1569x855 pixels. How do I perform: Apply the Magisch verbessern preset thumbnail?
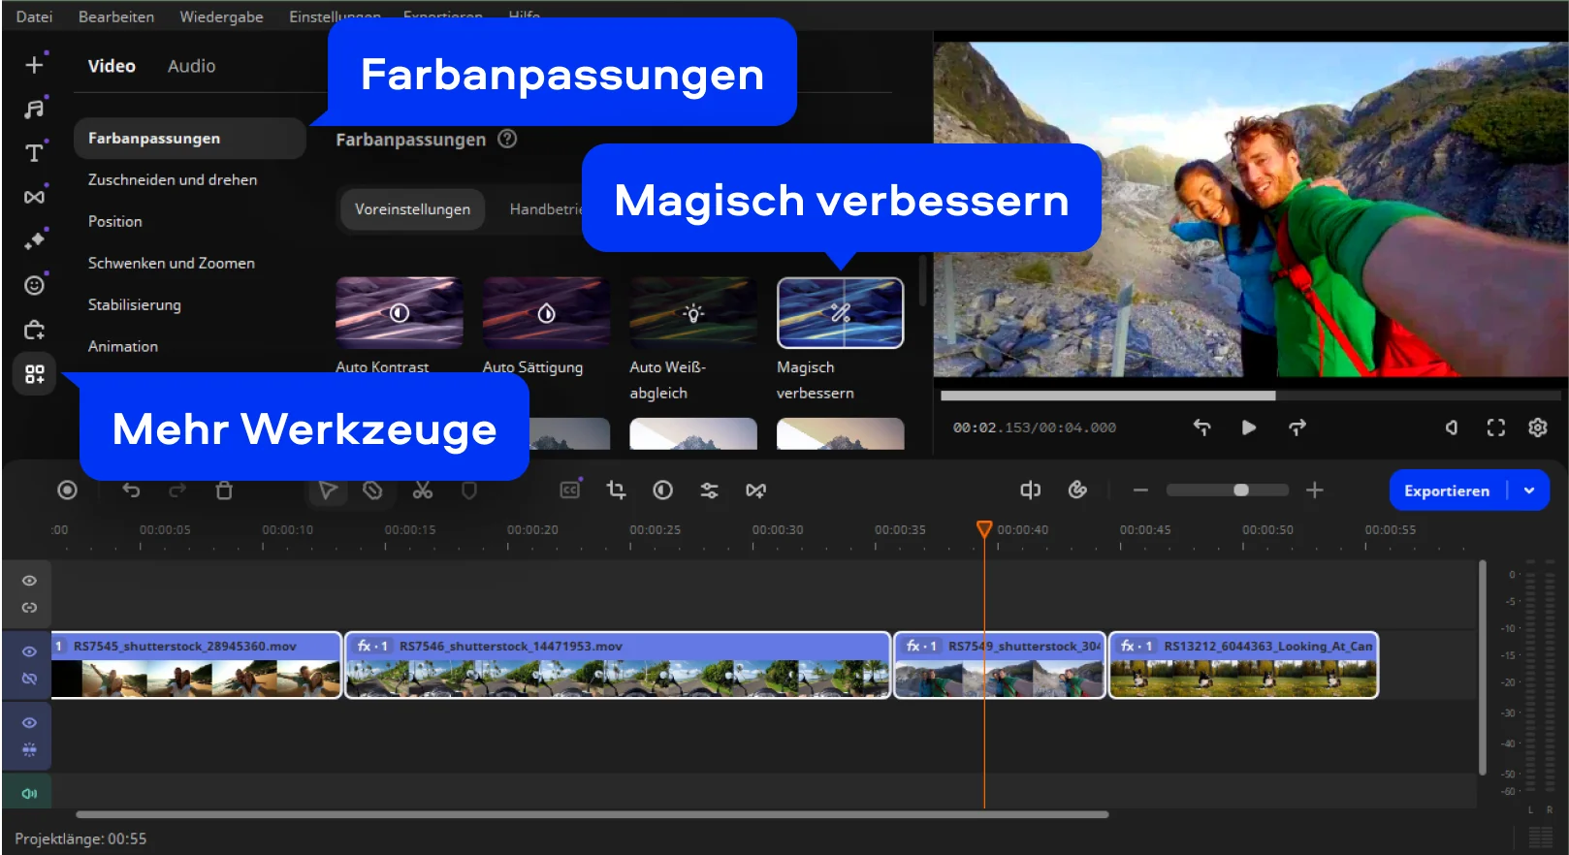(x=841, y=312)
